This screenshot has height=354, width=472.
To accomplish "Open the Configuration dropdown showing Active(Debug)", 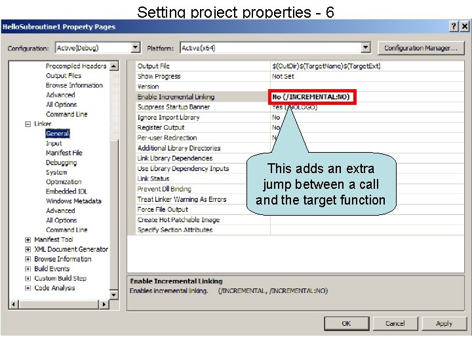I will click(x=98, y=48).
